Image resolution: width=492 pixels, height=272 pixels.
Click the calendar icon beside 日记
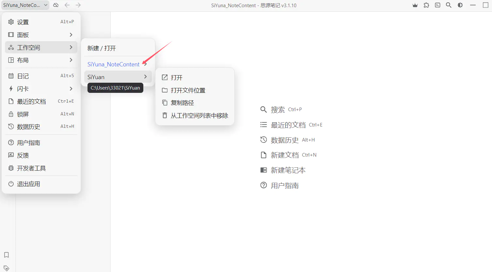(x=11, y=76)
